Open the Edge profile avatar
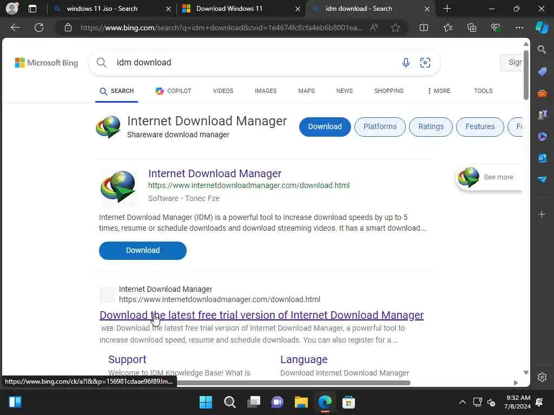The width and height of the screenshot is (554, 415). pos(12,8)
